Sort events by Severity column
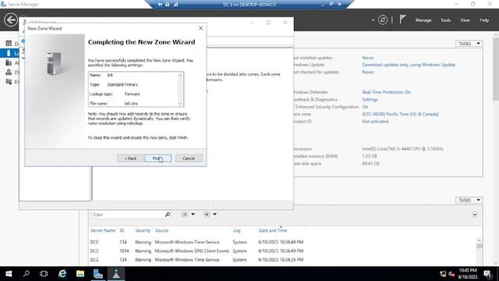Image resolution: width=499 pixels, height=281 pixels. (142, 230)
